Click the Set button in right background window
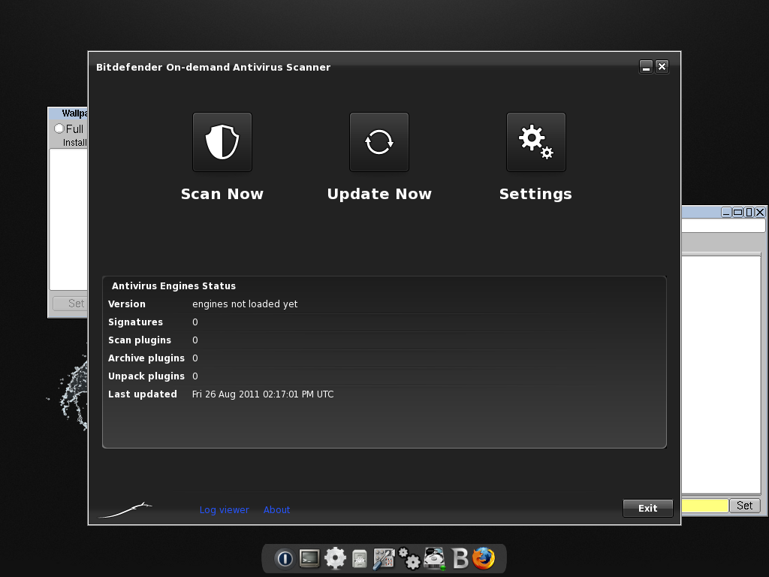 [x=744, y=506]
